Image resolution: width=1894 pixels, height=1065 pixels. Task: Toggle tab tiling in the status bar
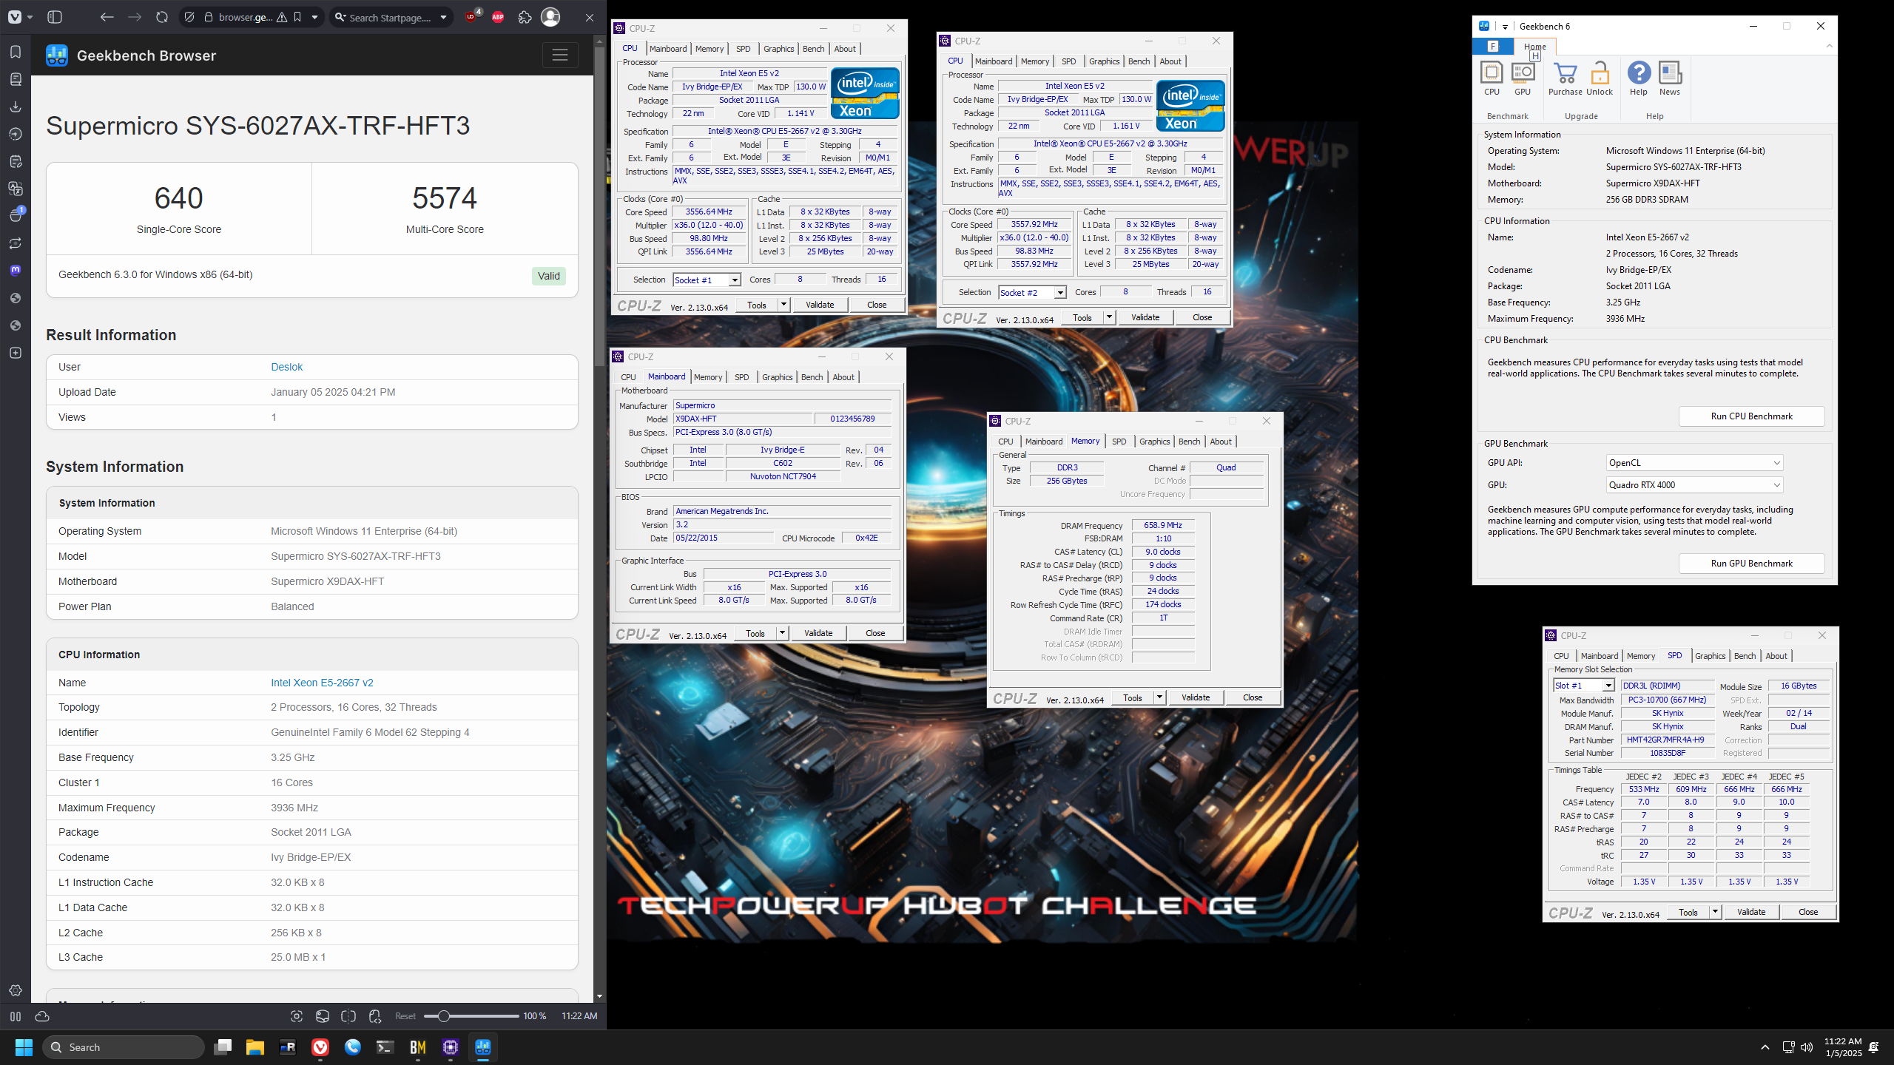pyautogui.click(x=348, y=1016)
